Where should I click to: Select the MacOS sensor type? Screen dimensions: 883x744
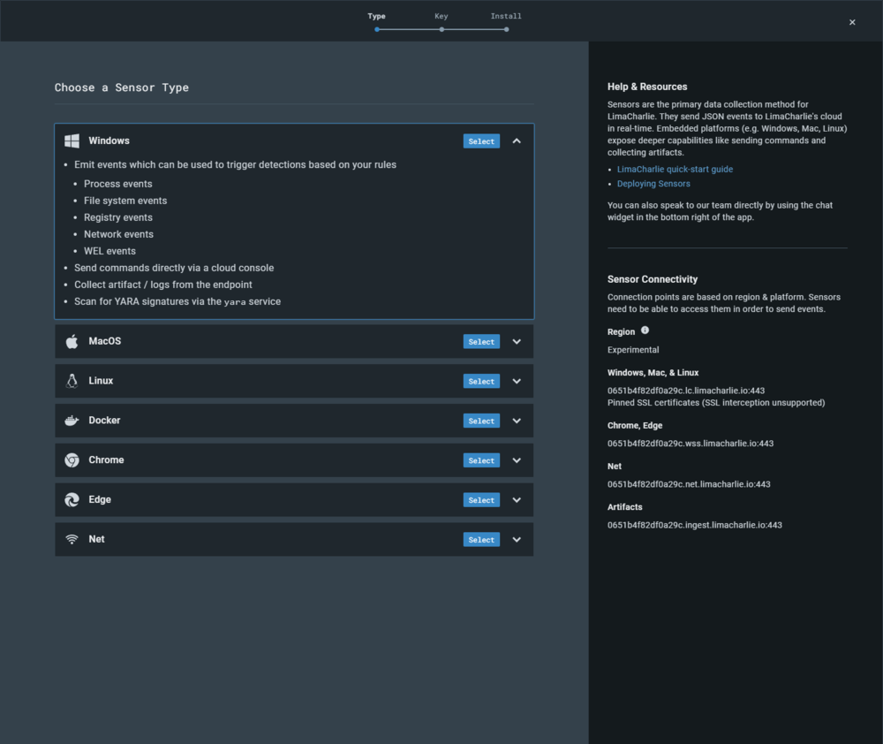(481, 342)
